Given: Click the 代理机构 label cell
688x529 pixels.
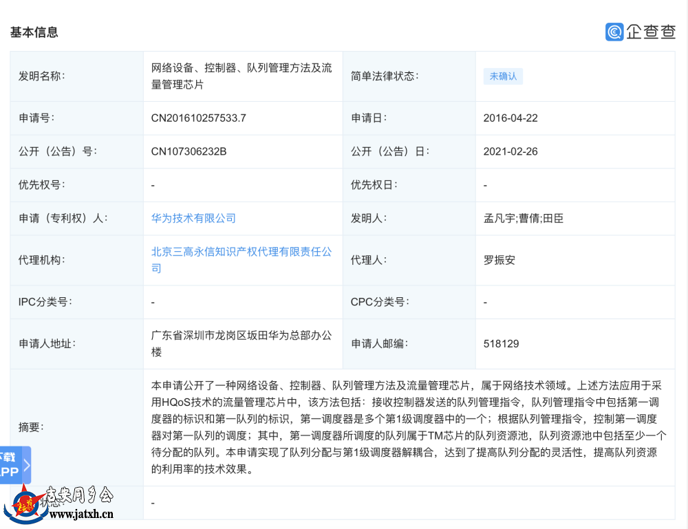Looking at the screenshot, I should [77, 259].
